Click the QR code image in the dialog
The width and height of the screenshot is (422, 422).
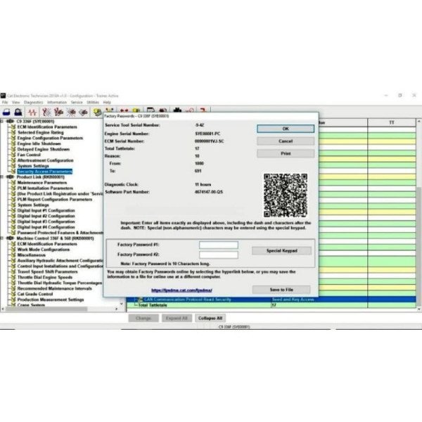tap(285, 195)
